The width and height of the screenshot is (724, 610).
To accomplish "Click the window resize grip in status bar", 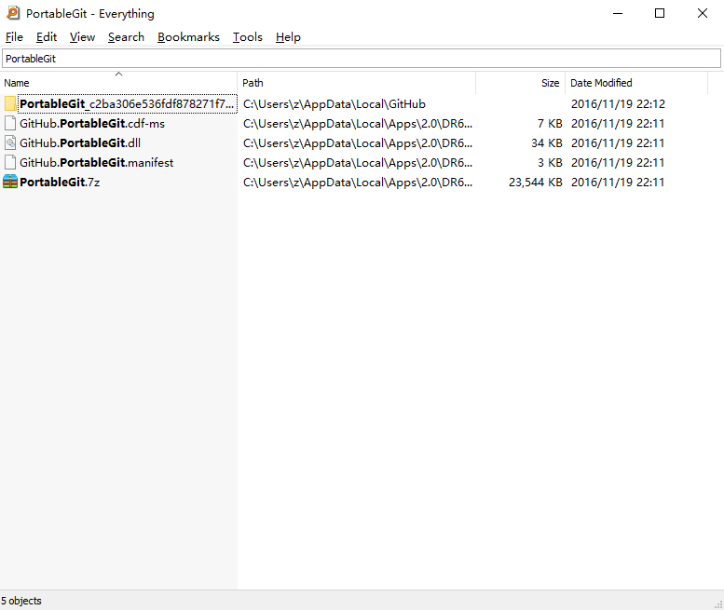I will 718,604.
